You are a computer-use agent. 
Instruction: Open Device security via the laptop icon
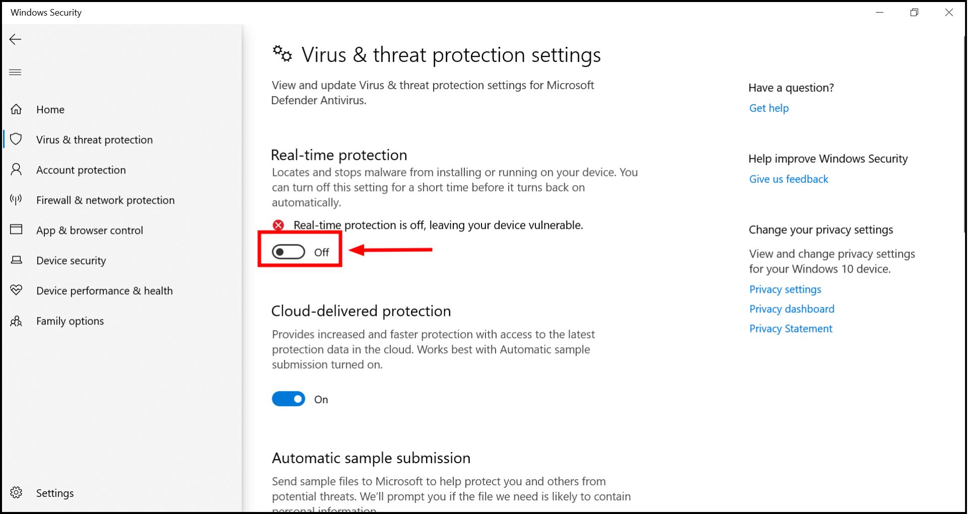click(16, 260)
